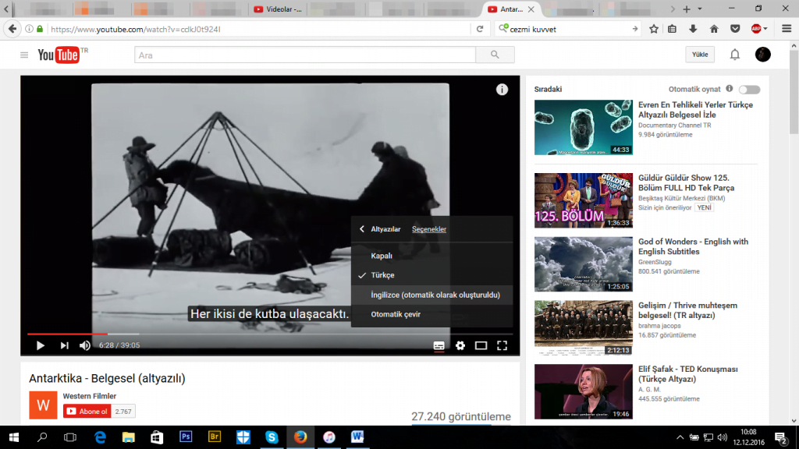799x449 pixels.
Task: Go back using Altyazılar menu chevron
Action: tap(362, 229)
